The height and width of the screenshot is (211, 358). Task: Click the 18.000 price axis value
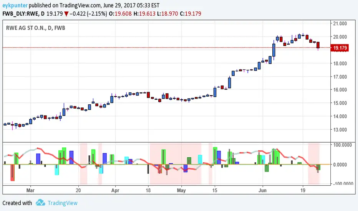click(x=340, y=63)
